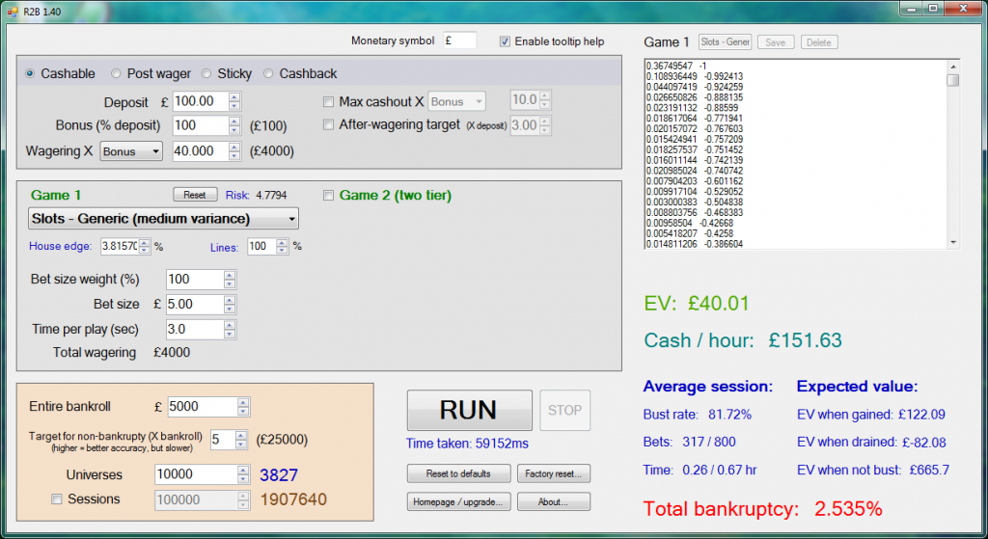The image size is (988, 539).
Task: Open Homepage / upgrade... button
Action: pos(458,501)
